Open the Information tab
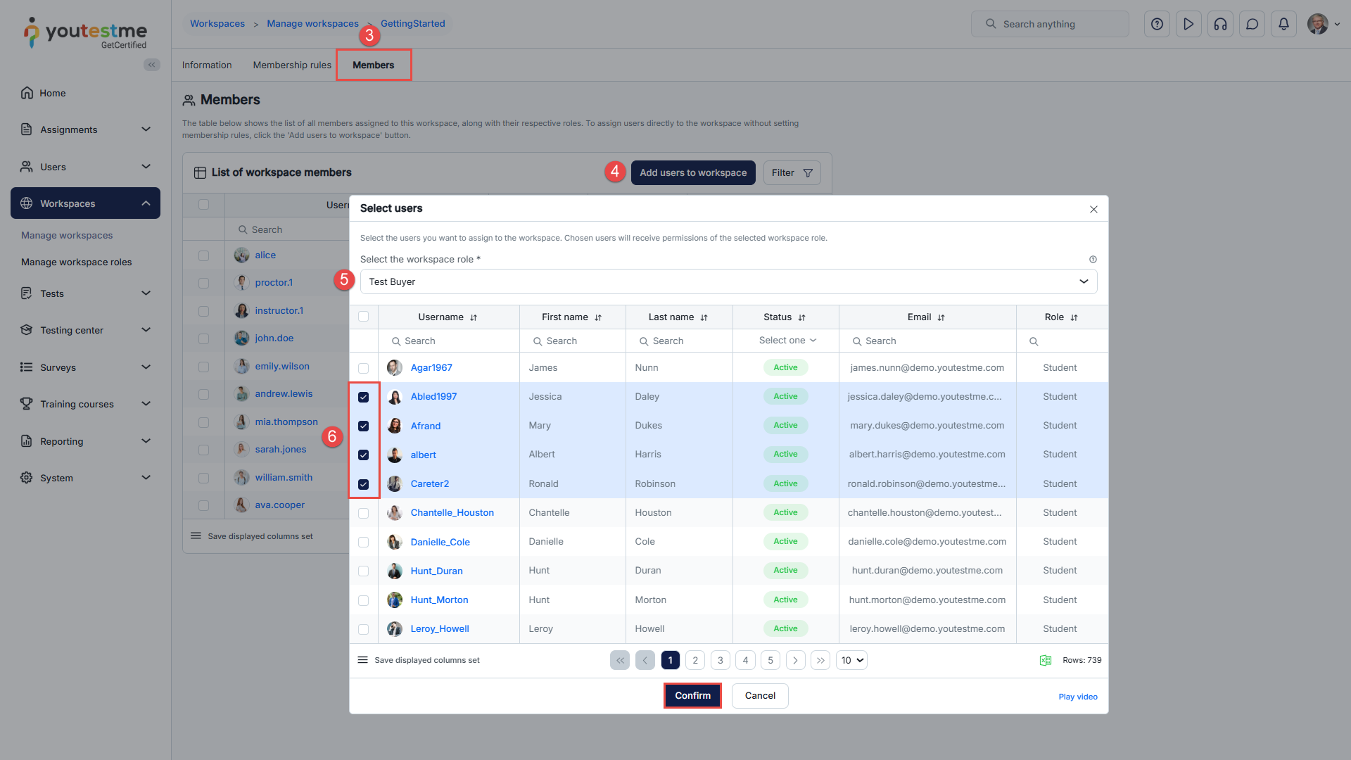 tap(207, 65)
